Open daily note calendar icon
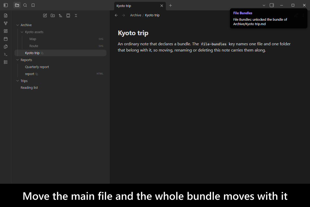The image size is (310, 207). click(6, 39)
